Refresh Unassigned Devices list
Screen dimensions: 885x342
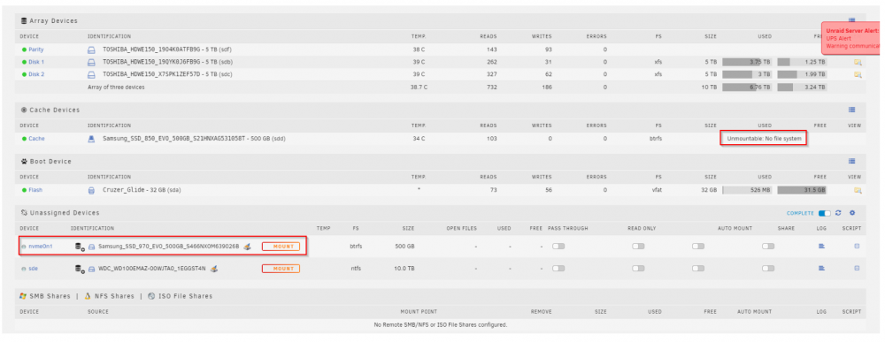pyautogui.click(x=838, y=213)
